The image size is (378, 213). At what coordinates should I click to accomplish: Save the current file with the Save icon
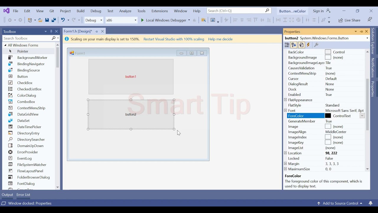point(47,20)
